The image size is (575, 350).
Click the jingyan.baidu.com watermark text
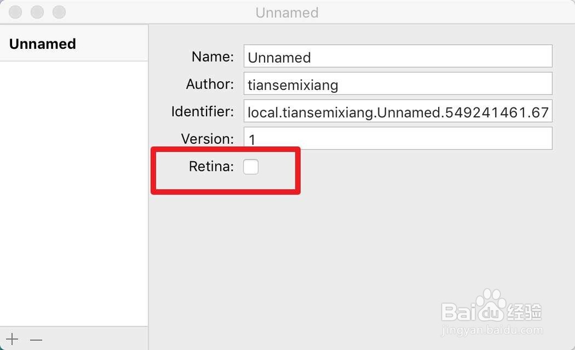coord(492,330)
